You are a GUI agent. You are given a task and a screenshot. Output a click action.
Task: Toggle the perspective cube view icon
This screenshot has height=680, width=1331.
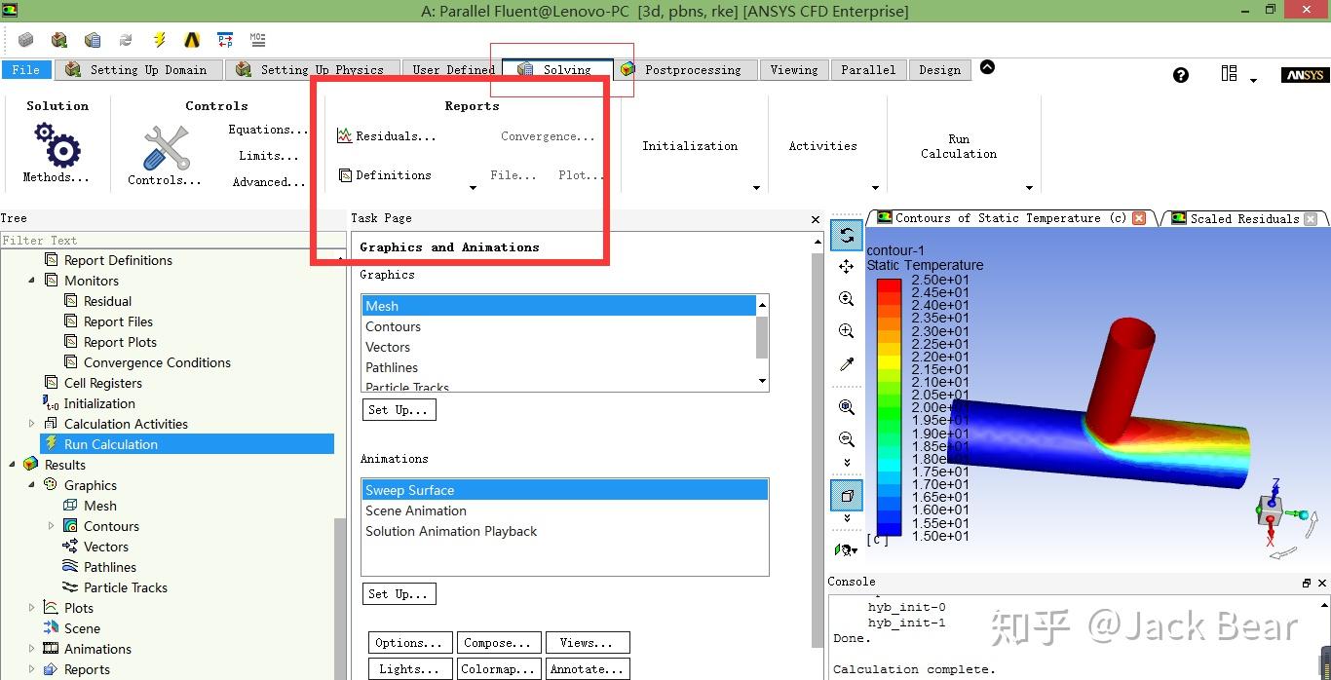click(x=846, y=495)
